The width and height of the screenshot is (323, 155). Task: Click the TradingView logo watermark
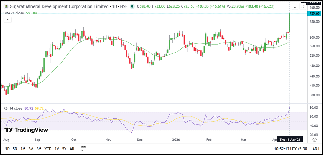coord(26,130)
